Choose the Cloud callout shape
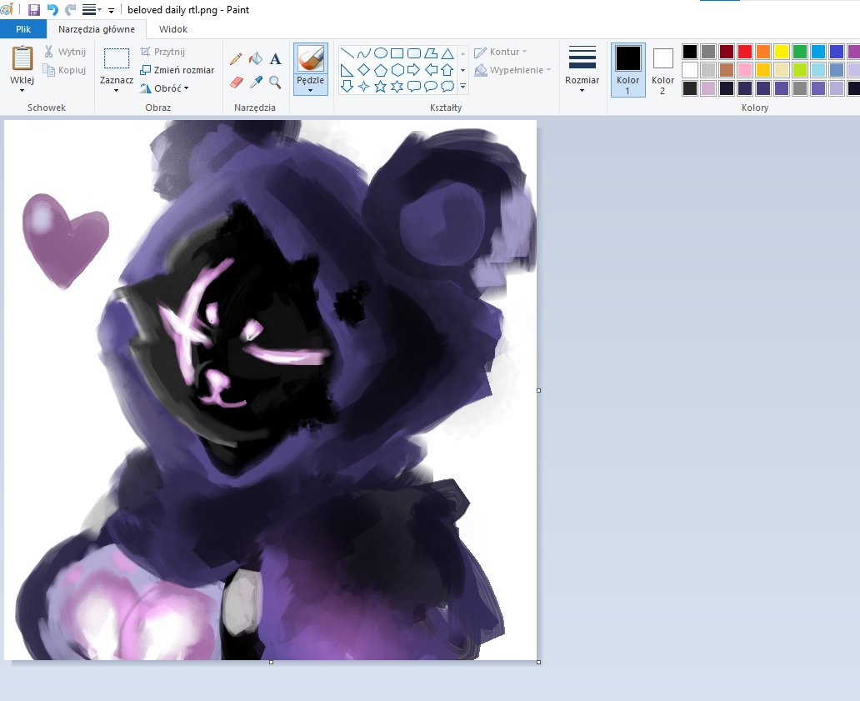The height and width of the screenshot is (701, 860). (x=447, y=86)
